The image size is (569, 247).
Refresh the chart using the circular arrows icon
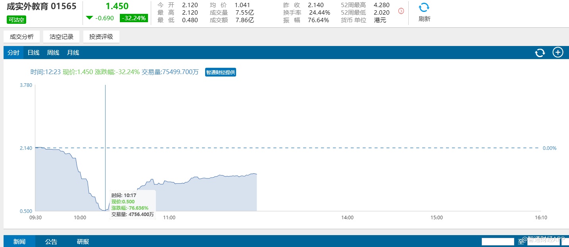[540, 53]
